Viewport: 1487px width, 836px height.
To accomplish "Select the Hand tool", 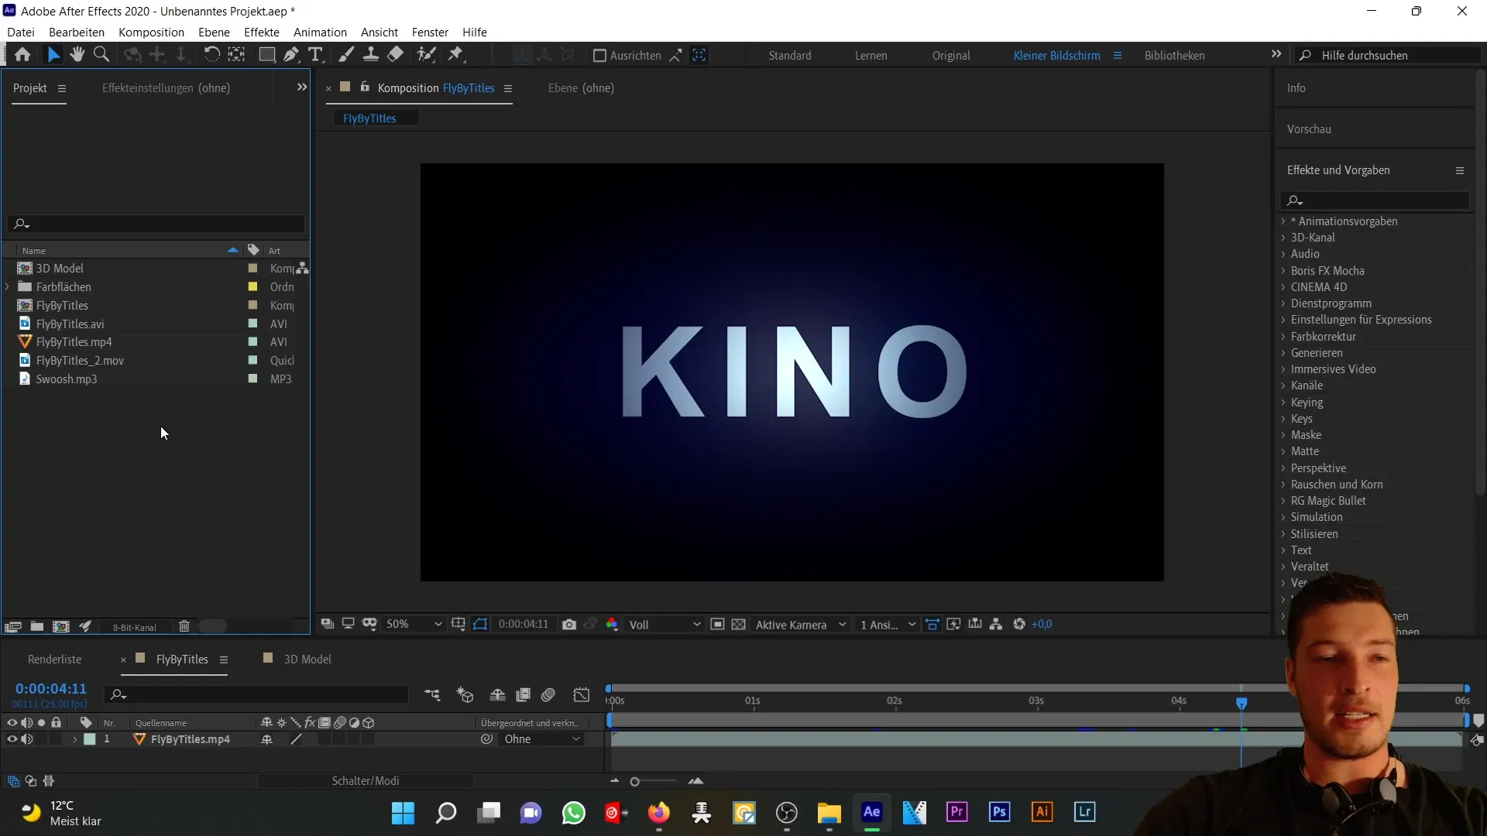I will point(77,55).
